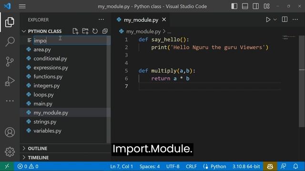Collapse the PYTHON CLASS folder section

pos(44,31)
